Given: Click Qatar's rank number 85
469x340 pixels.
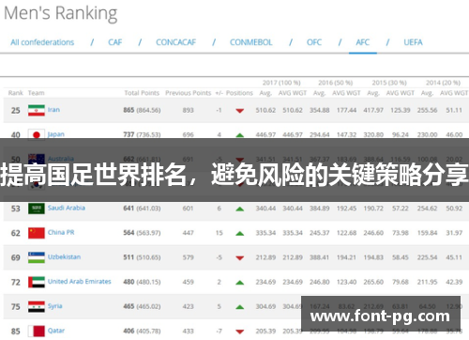Looking at the screenshot, I should (x=16, y=331).
